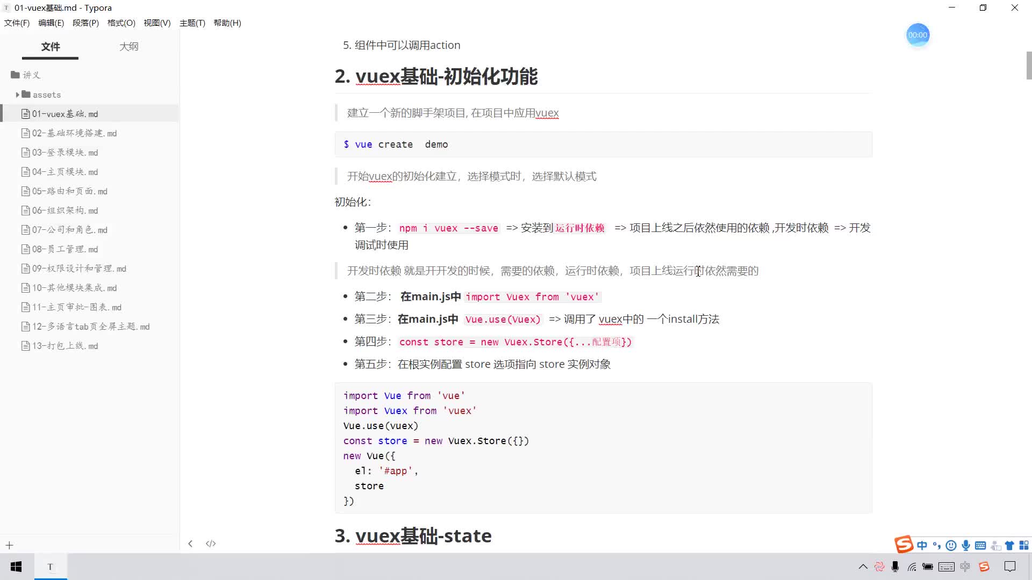Click inline code 'npm i vuex --save'

[x=449, y=228]
